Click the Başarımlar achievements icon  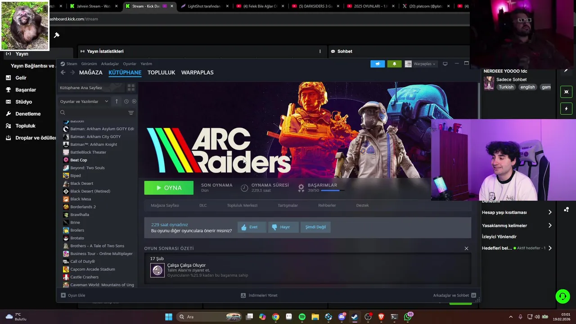(301, 188)
